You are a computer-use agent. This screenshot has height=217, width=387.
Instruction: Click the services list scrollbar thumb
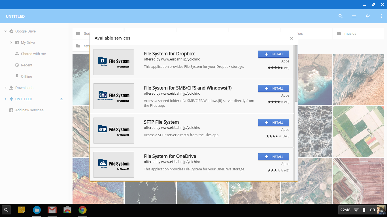(296, 73)
